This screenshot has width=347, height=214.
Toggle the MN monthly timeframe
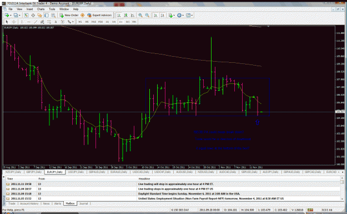pos(134,22)
